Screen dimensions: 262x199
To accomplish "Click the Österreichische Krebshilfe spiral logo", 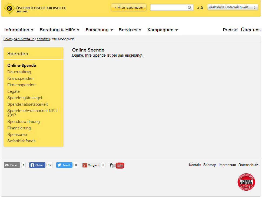I will (9, 8).
